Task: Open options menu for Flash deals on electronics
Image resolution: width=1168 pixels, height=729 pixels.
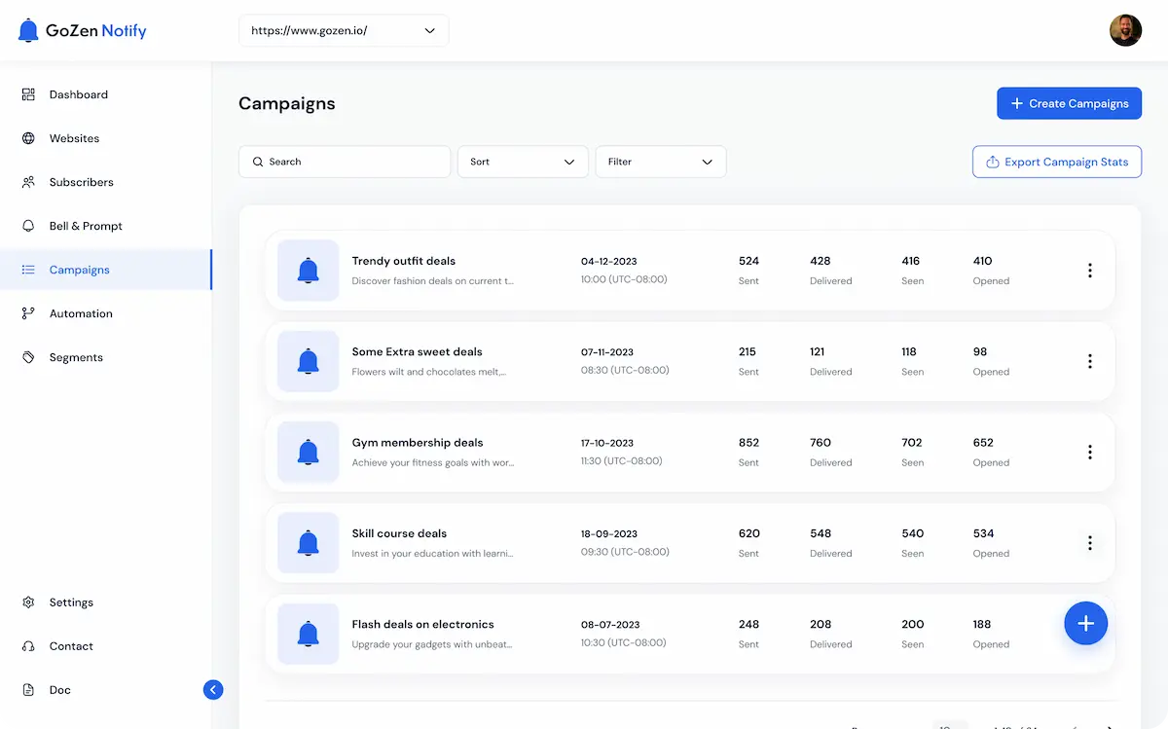Action: click(1089, 633)
